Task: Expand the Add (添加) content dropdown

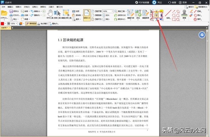Action: coord(138,20)
